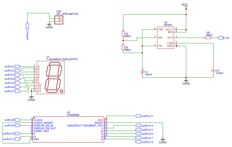The height and width of the screenshot is (147, 232).
Task: Select the netPort12 flag
Action: pos(27,31)
